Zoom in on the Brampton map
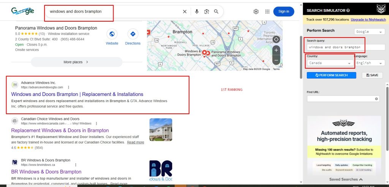The width and height of the screenshot is (389, 187). point(276,50)
